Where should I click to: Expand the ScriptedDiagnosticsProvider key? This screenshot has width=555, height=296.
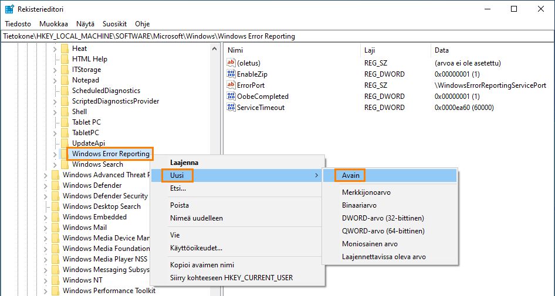(x=55, y=102)
